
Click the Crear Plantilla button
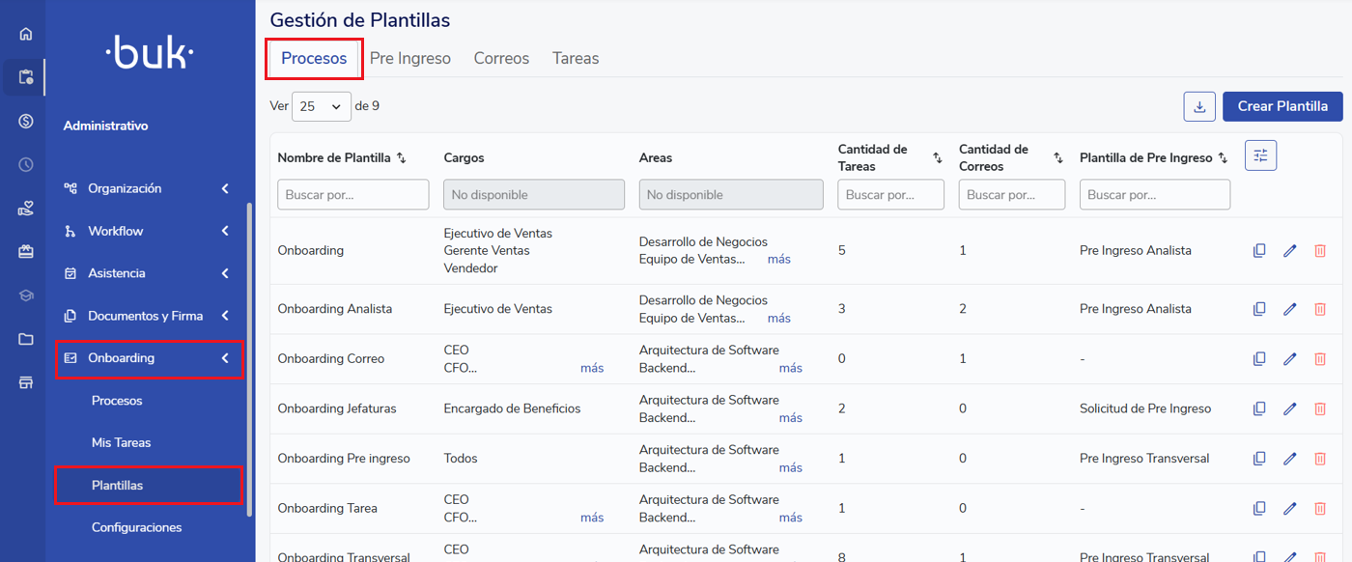1282,106
